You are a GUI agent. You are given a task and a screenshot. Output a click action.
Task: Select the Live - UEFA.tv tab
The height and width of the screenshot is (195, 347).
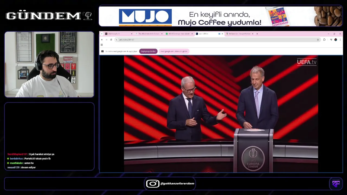[209, 34]
